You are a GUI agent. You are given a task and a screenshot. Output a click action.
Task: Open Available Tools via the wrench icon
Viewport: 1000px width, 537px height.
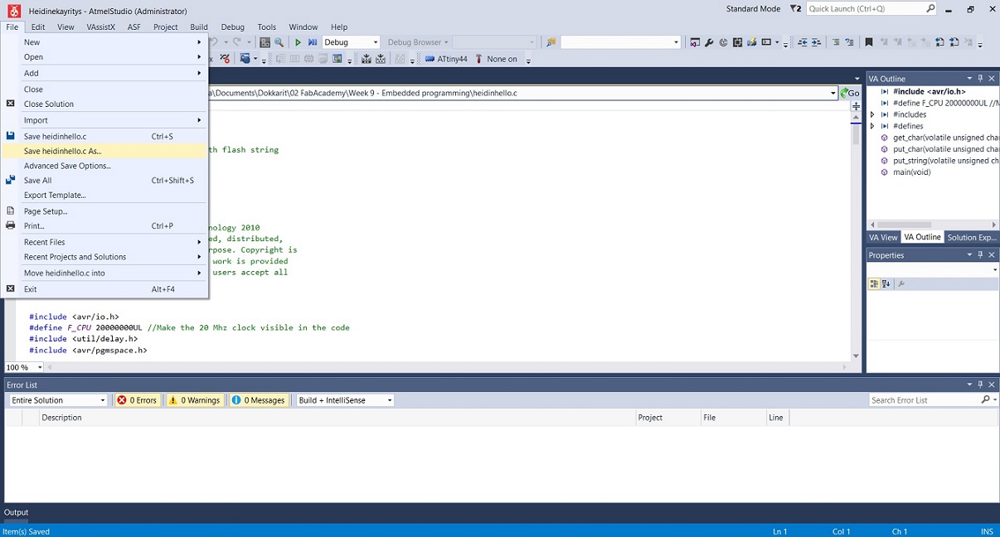coord(709,41)
